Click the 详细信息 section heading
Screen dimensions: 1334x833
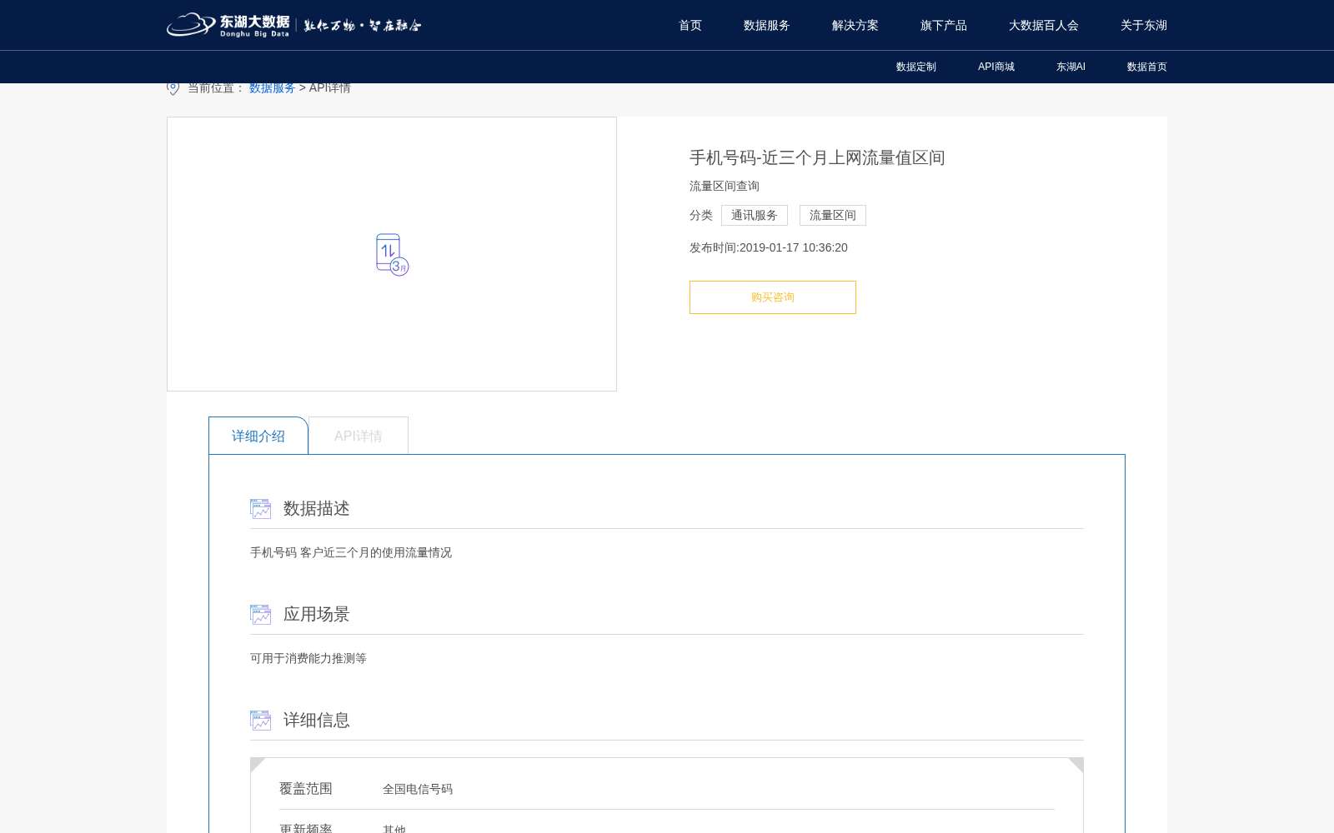tap(317, 721)
